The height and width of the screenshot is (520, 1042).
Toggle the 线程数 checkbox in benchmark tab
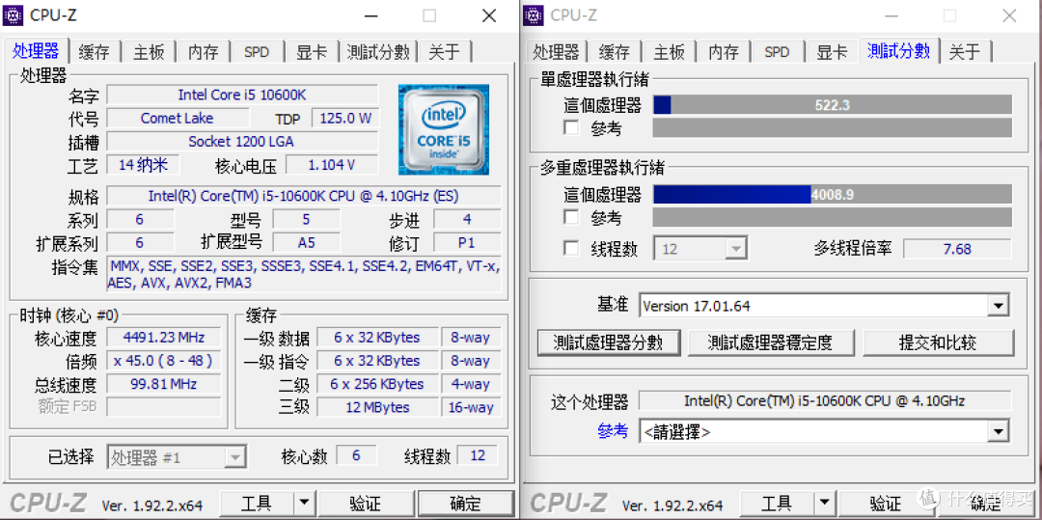571,248
